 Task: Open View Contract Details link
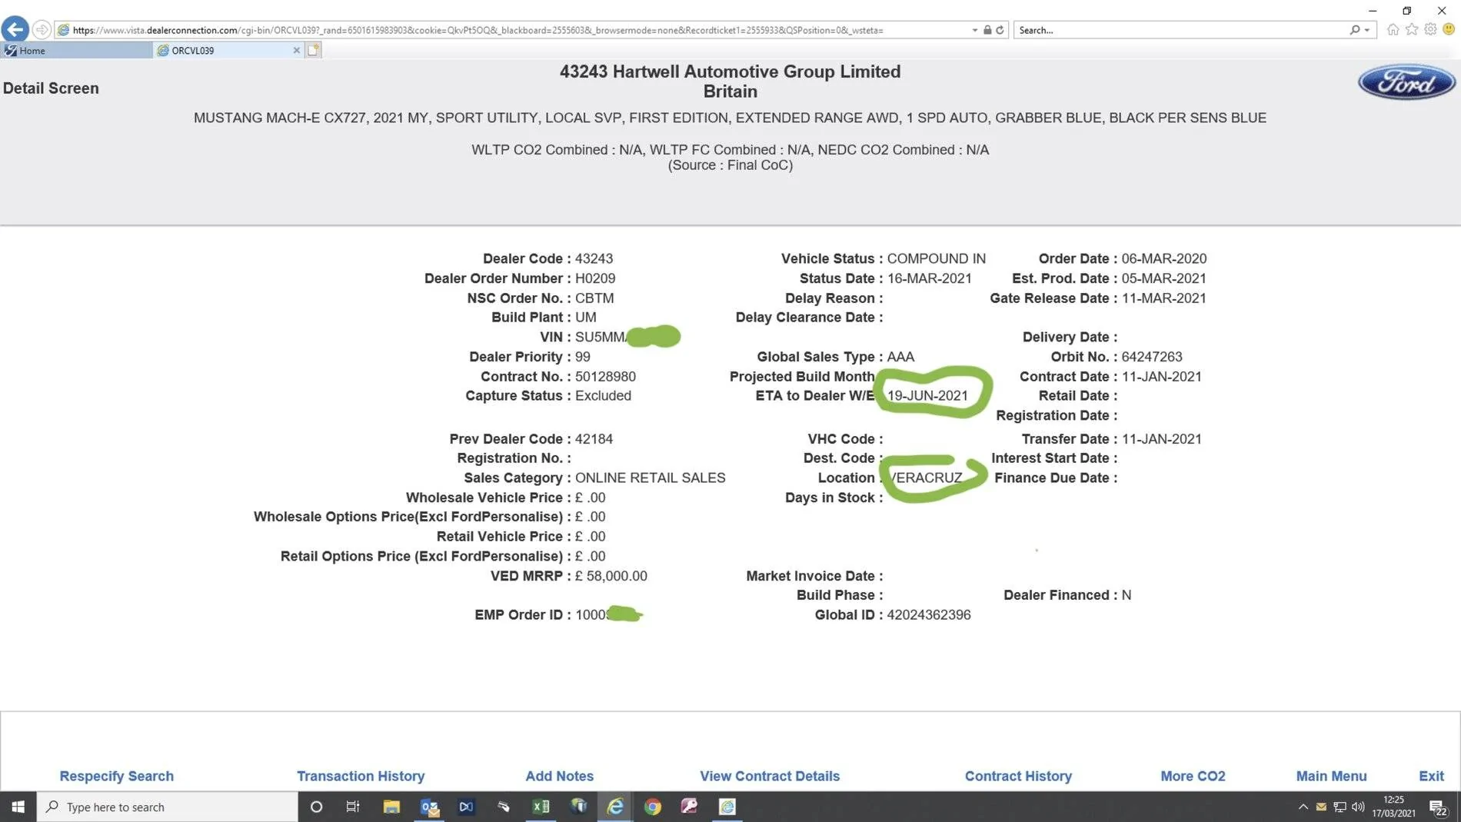click(770, 776)
